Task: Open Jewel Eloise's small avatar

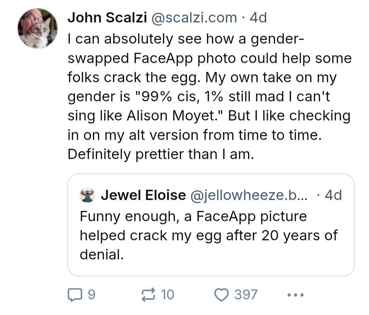Action: pos(87,195)
